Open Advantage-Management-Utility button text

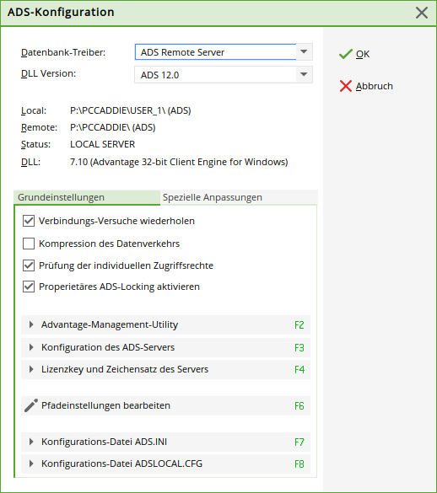click(x=110, y=324)
